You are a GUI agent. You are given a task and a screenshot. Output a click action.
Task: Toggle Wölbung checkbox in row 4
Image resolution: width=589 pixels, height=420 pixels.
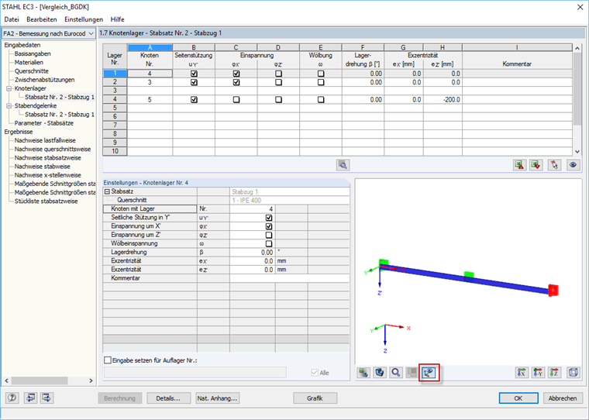tap(321, 99)
